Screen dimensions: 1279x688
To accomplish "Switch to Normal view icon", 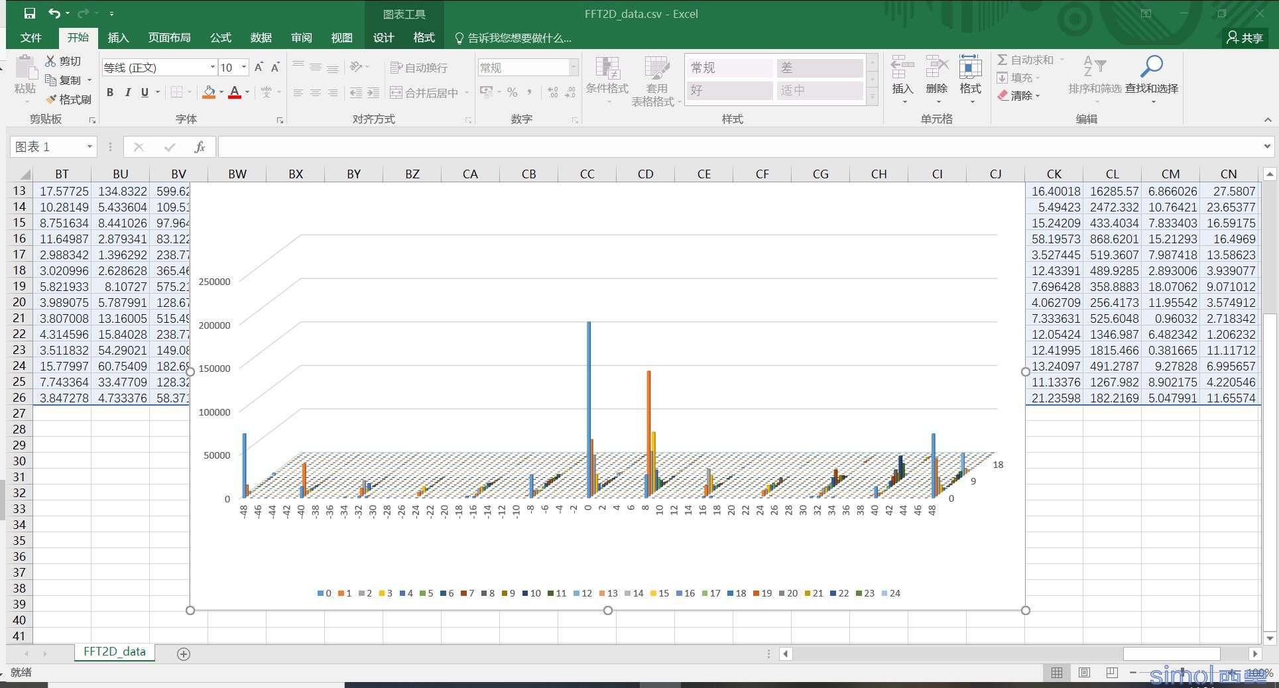I will [x=1057, y=673].
